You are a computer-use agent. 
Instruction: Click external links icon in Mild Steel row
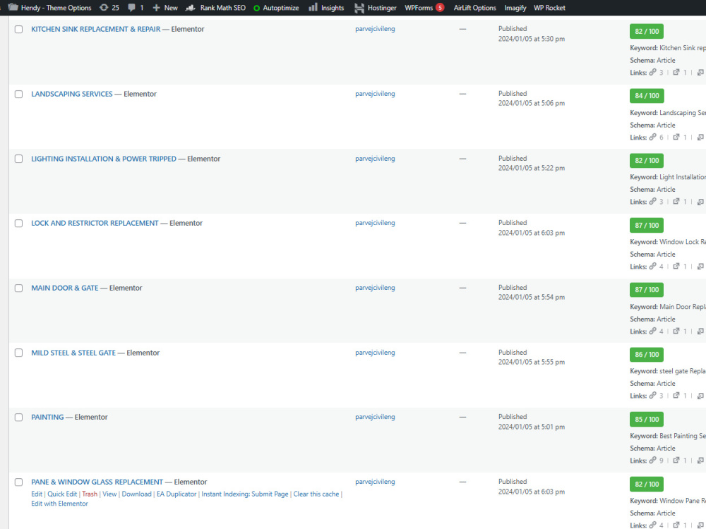676,396
